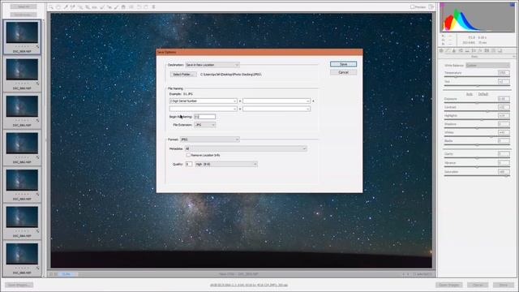This screenshot has height=292, width=519.
Task: Click the Exposure slider
Action: [x=477, y=103]
